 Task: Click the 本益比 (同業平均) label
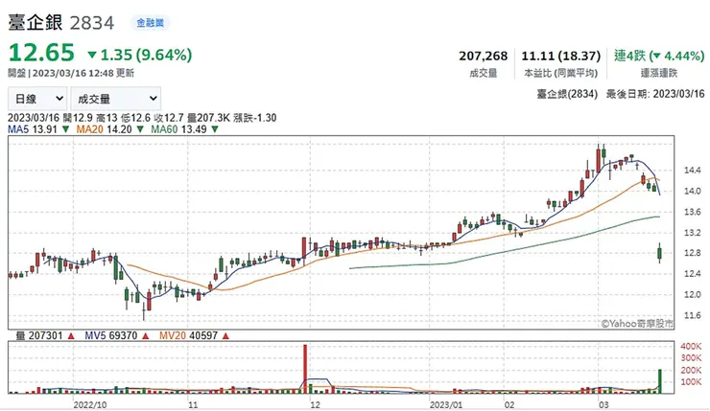560,73
